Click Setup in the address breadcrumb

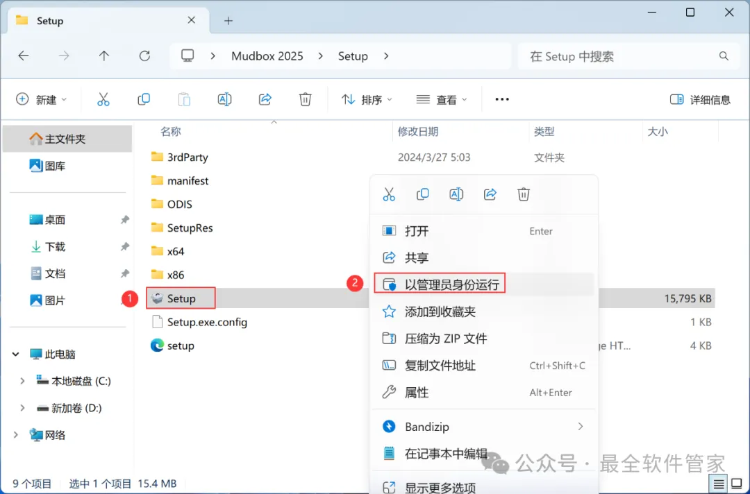point(353,56)
